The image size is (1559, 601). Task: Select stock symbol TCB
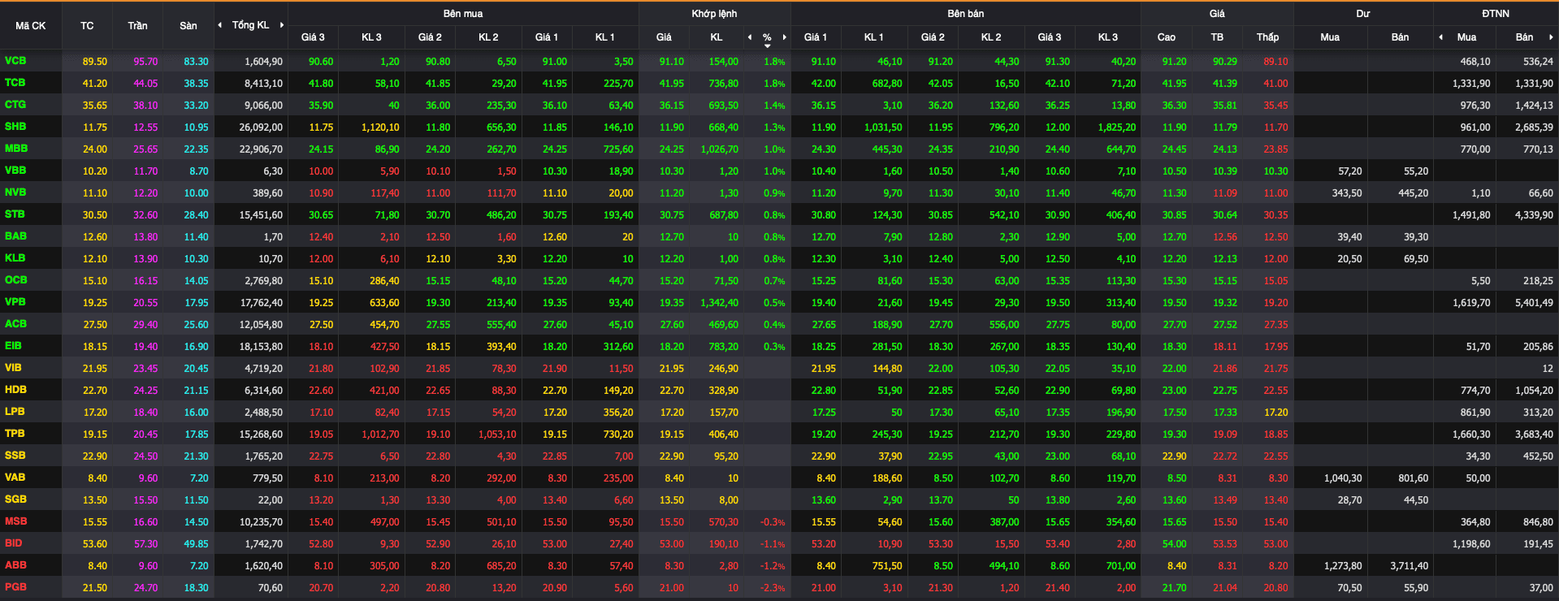[15, 83]
